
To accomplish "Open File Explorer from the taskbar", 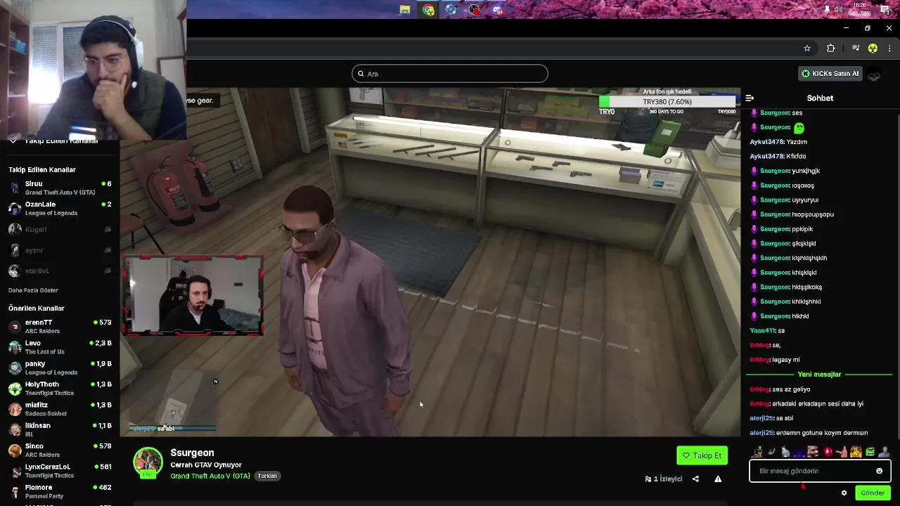I will (405, 10).
